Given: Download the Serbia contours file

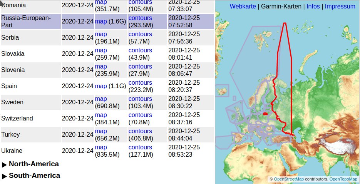Looking at the screenshot, I should (x=140, y=34).
